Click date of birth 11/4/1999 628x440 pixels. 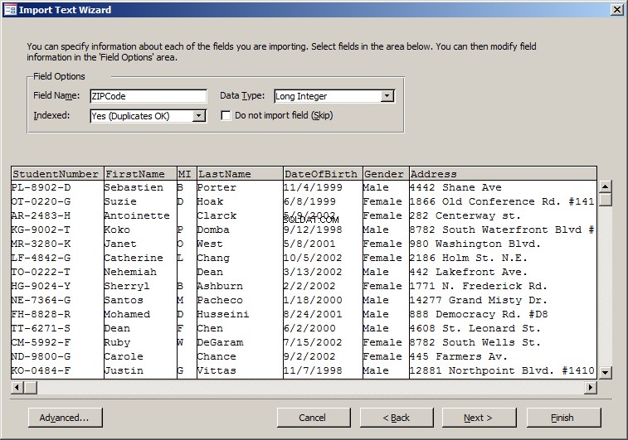[313, 187]
